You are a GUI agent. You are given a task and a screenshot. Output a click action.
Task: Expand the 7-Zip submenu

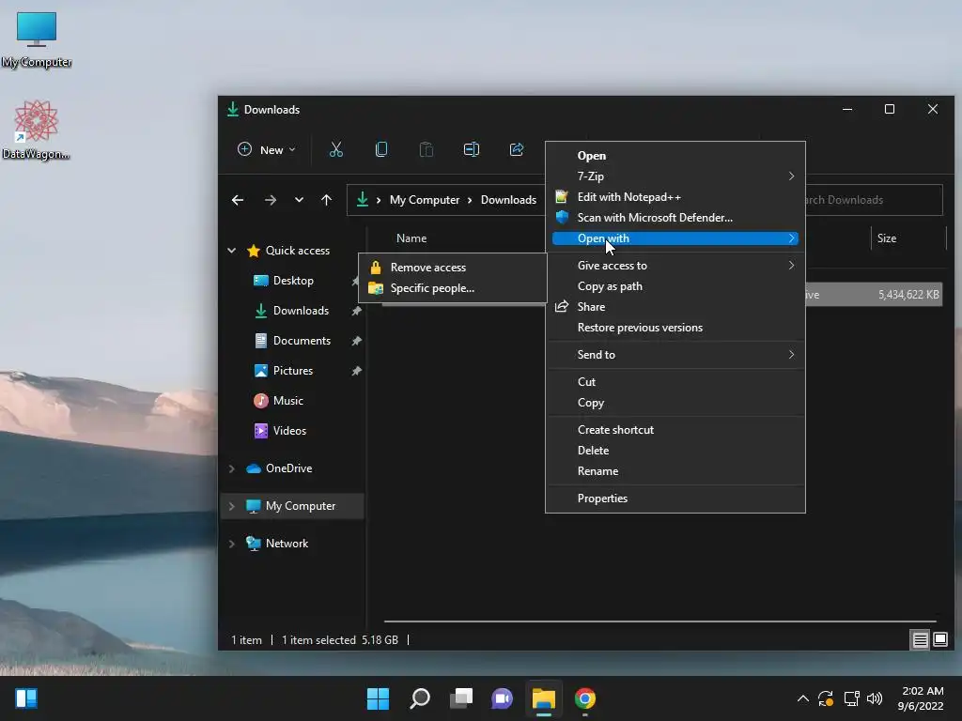click(675, 176)
